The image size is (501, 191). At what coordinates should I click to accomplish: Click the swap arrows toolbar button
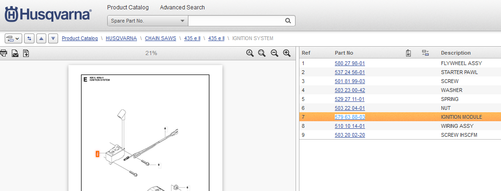tap(29, 39)
